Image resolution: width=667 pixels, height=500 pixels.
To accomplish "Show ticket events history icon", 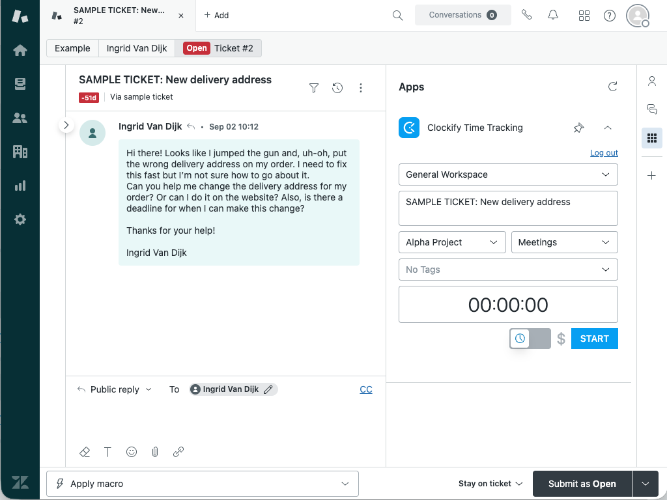I will tap(337, 87).
